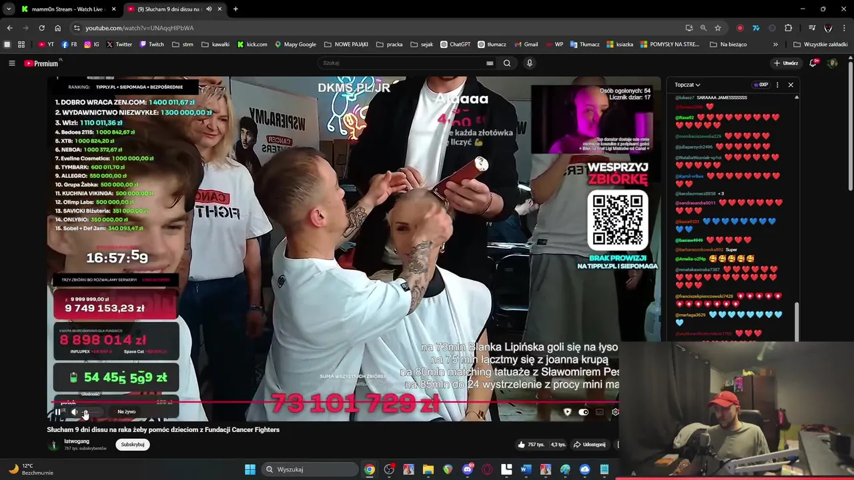Open the ChatGPT bookmark

(456, 45)
